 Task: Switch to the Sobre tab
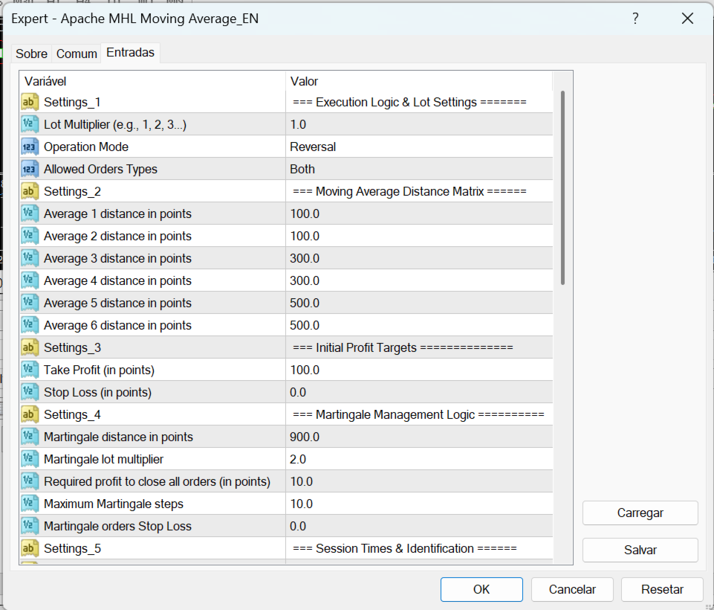point(31,54)
